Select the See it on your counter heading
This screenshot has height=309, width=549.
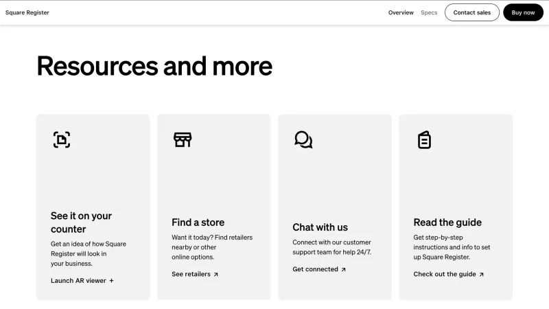(81, 222)
